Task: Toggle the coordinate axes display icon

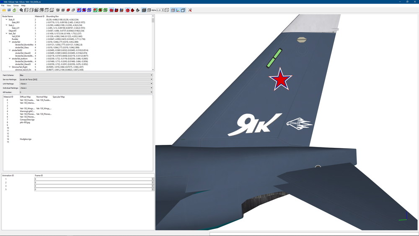Action: [178, 10]
